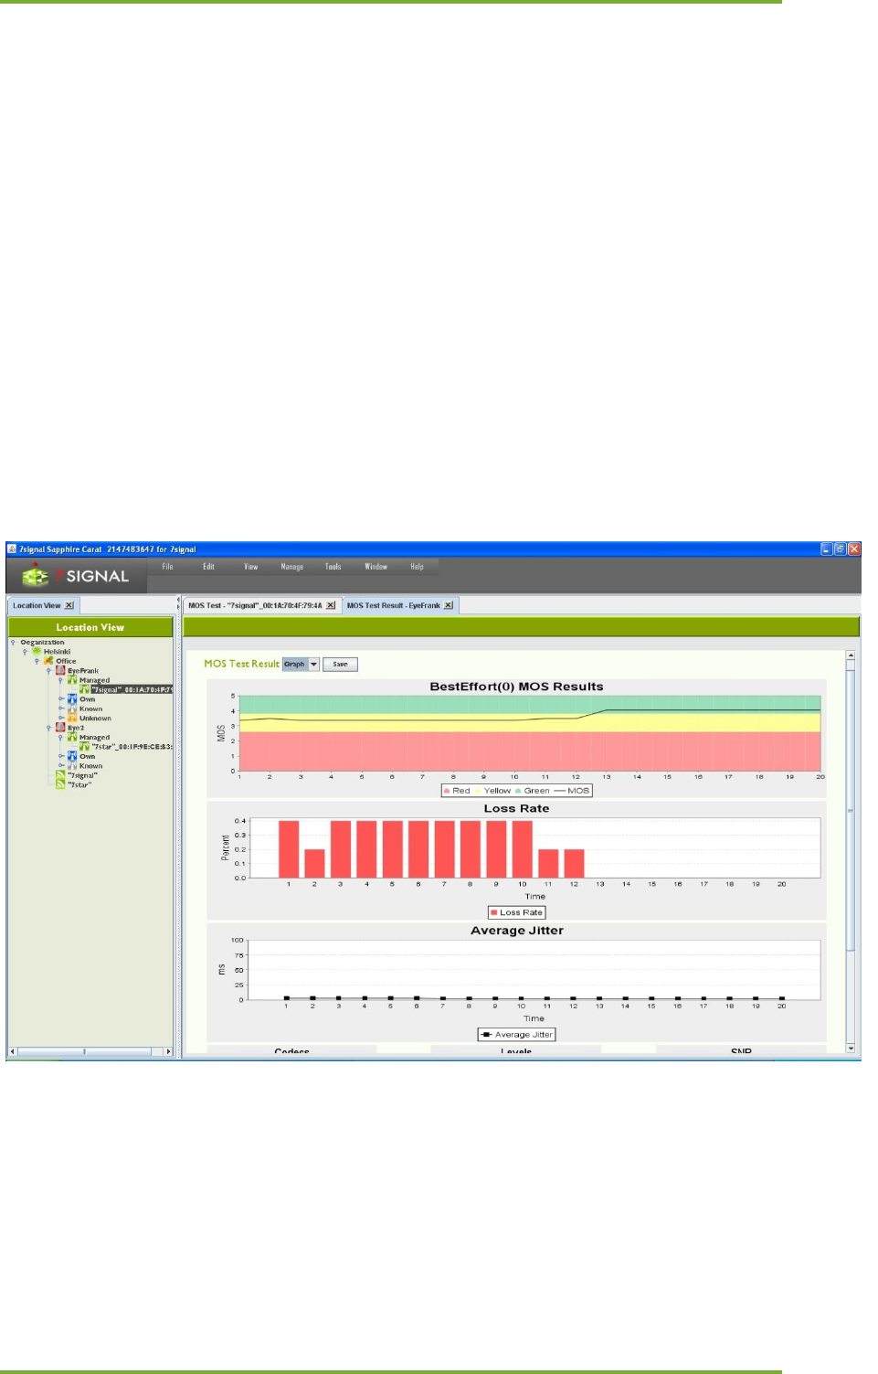Click the Loss Rate bar at time 12
This screenshot has width=878, height=1374.
574,864
